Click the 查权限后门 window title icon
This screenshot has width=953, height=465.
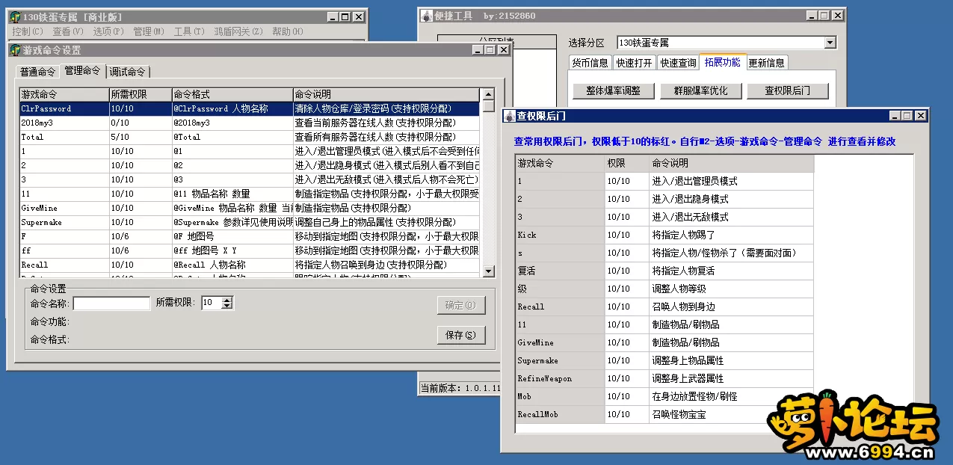click(509, 116)
